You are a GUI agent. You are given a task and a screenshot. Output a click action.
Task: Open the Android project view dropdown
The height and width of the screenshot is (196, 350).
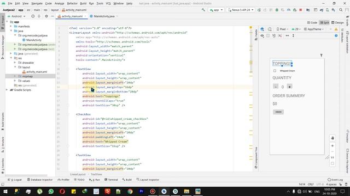pos(16,16)
